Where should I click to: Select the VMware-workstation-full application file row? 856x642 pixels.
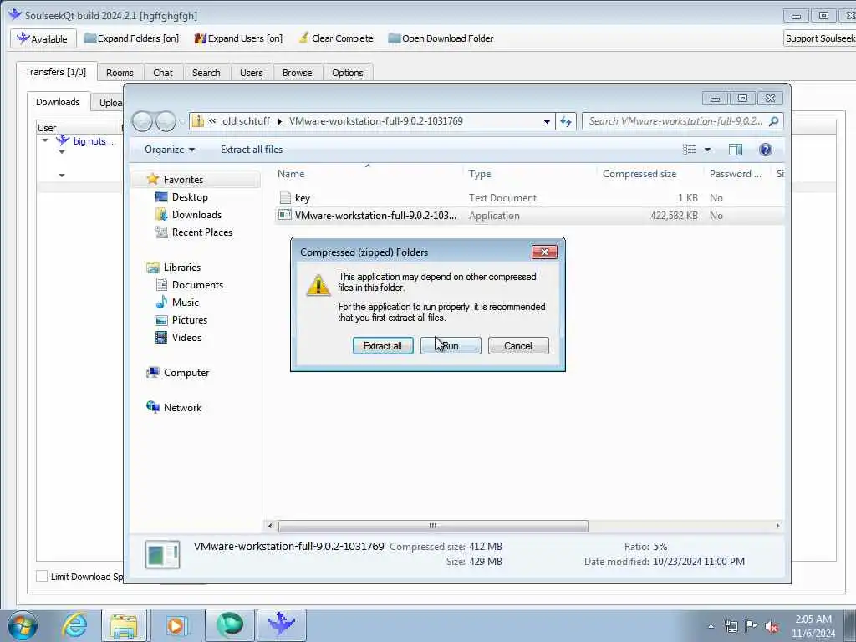pos(529,215)
